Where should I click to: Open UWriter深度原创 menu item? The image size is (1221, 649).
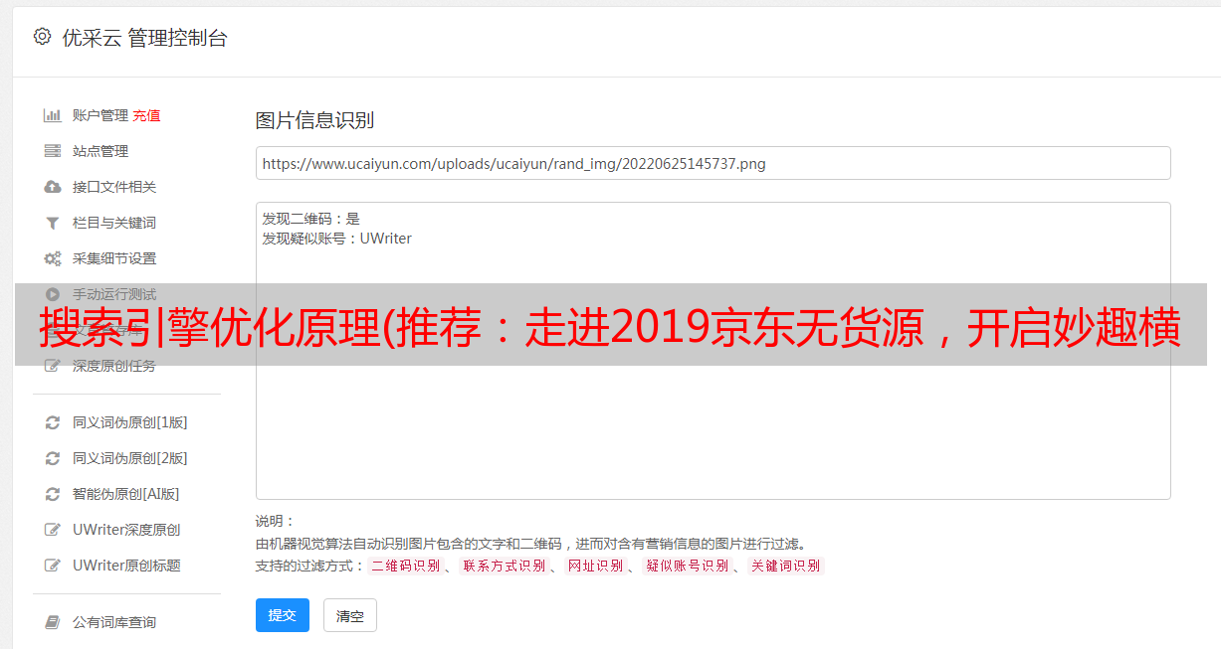point(126,530)
